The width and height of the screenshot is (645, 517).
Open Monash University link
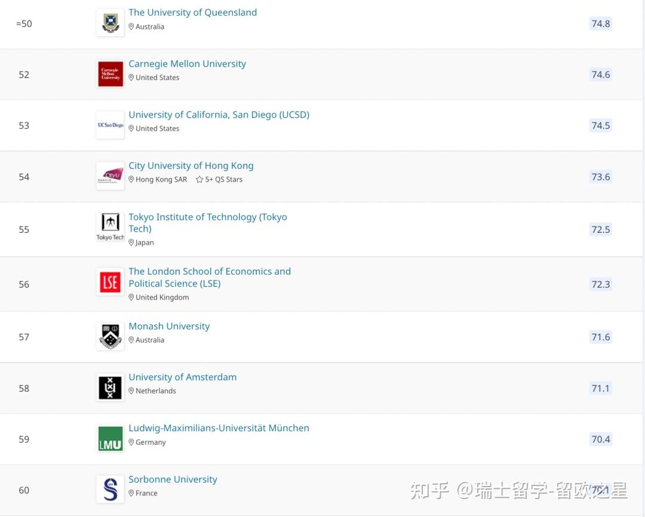(x=169, y=326)
